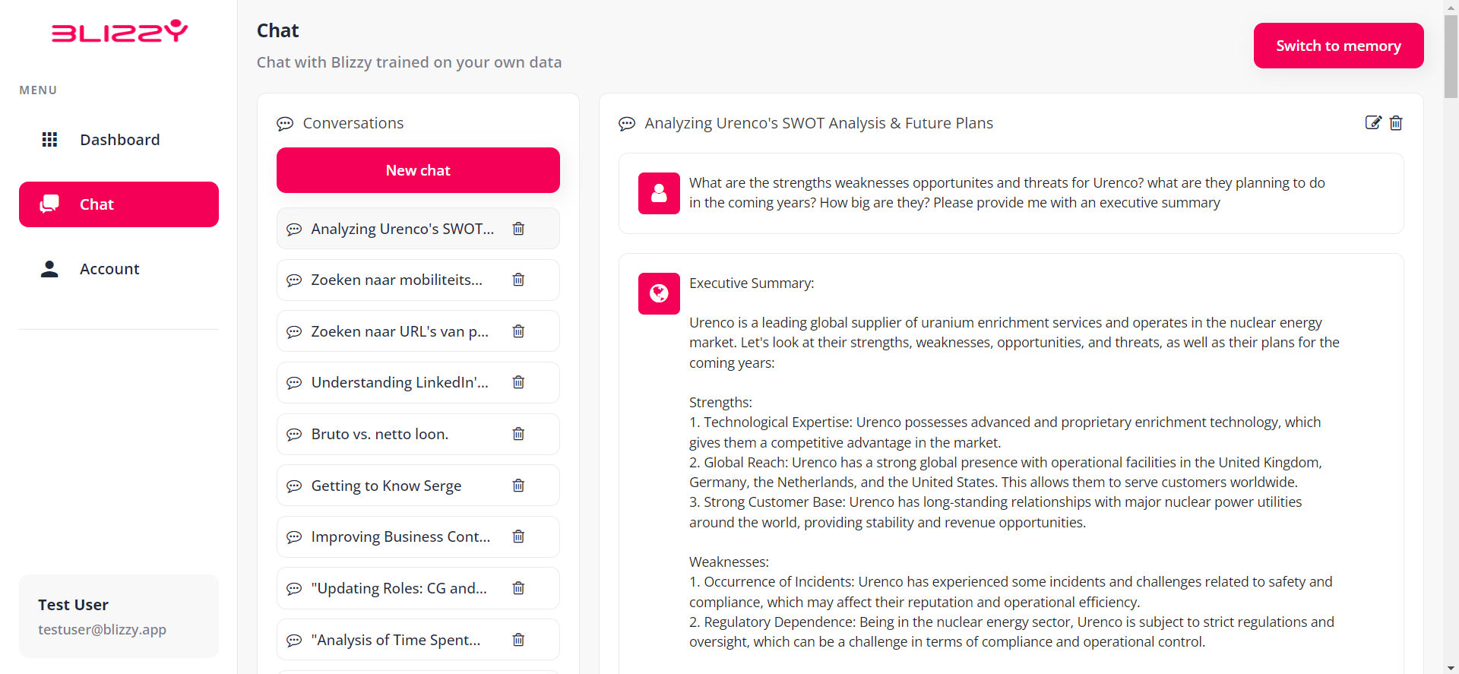Click bubble icon on Bruto vs. netto row
Screen dimensions: 1459x674
[294, 435]
